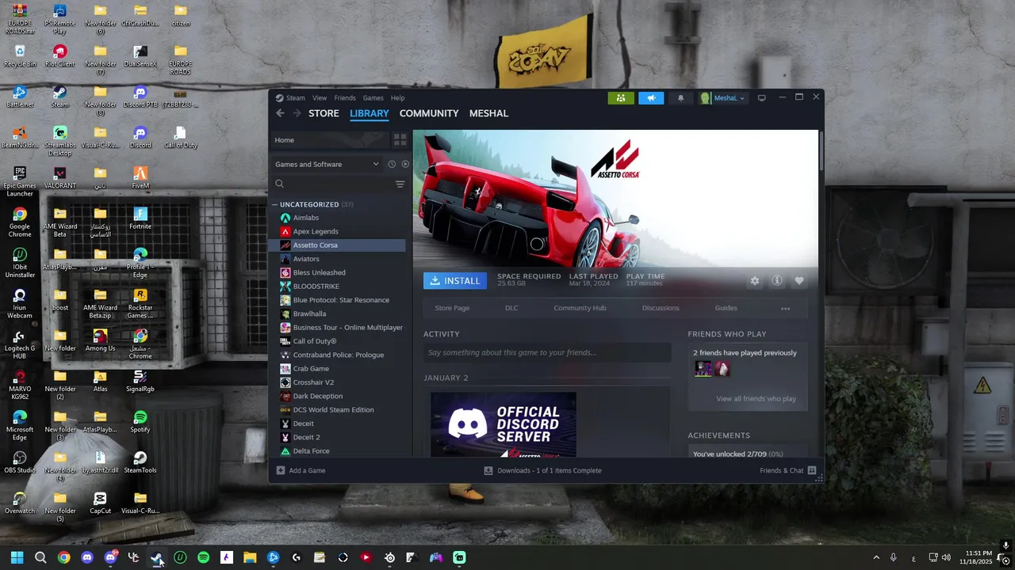Switch library to collections grid view
This screenshot has width=1015, height=570.
point(400,140)
